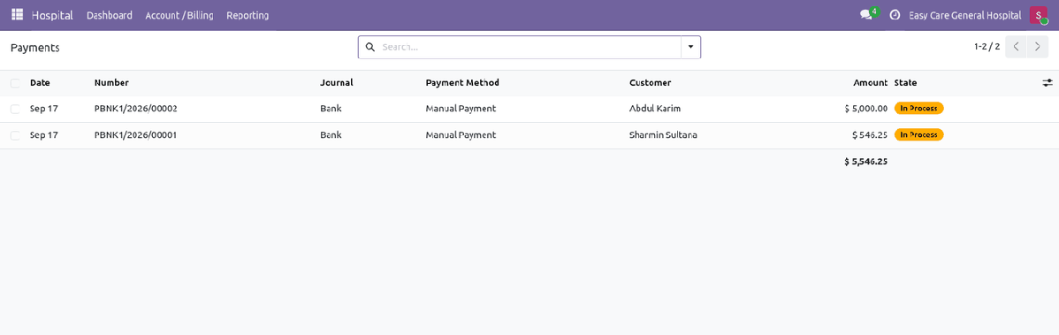The height and width of the screenshot is (335, 1059).
Task: Sort by Amount column header
Action: [x=870, y=82]
